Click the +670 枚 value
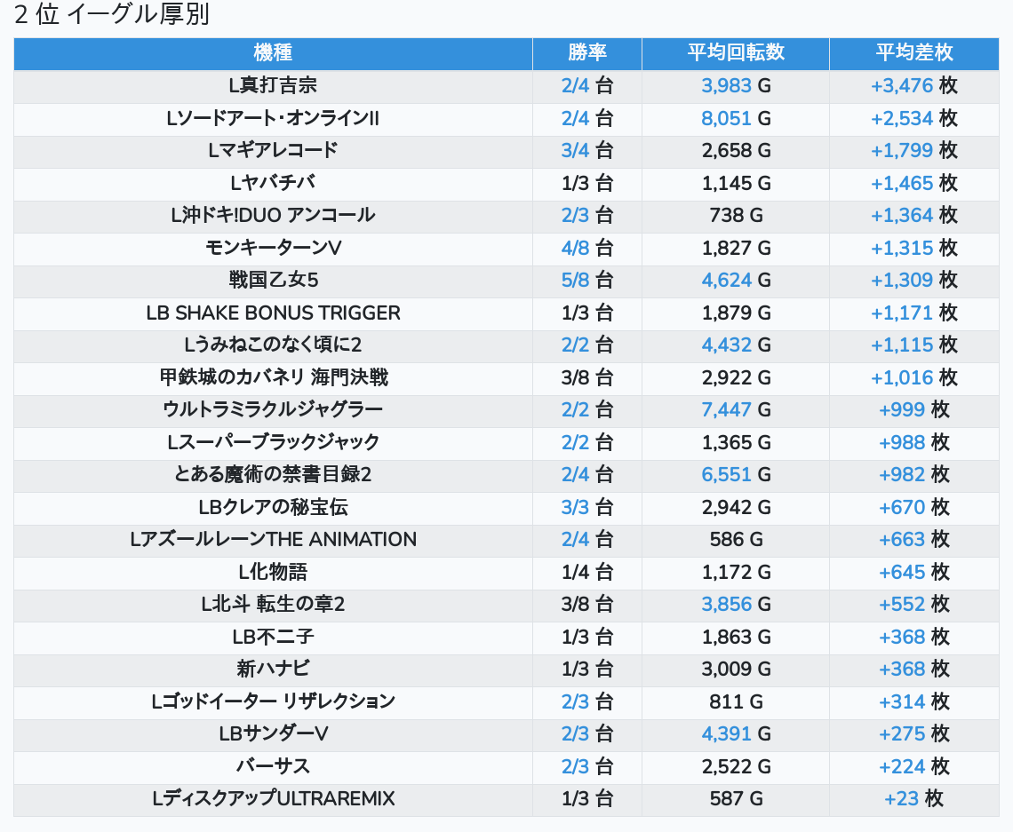 click(x=913, y=508)
